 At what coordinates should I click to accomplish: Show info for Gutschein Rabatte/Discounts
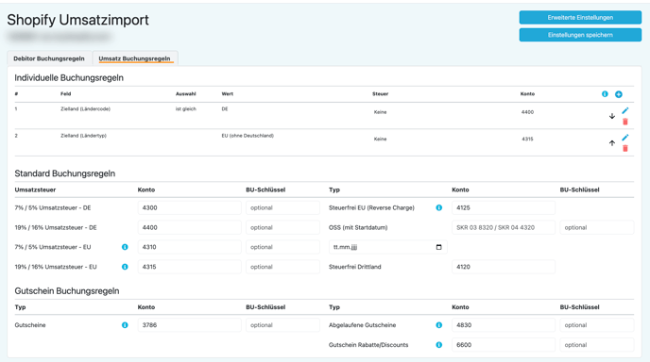(439, 345)
